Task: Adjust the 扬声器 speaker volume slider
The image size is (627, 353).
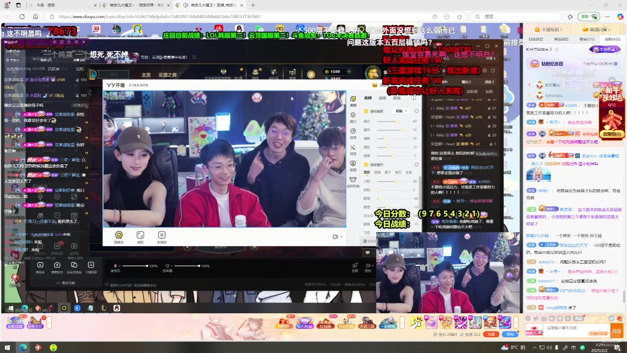Action: pos(187,266)
